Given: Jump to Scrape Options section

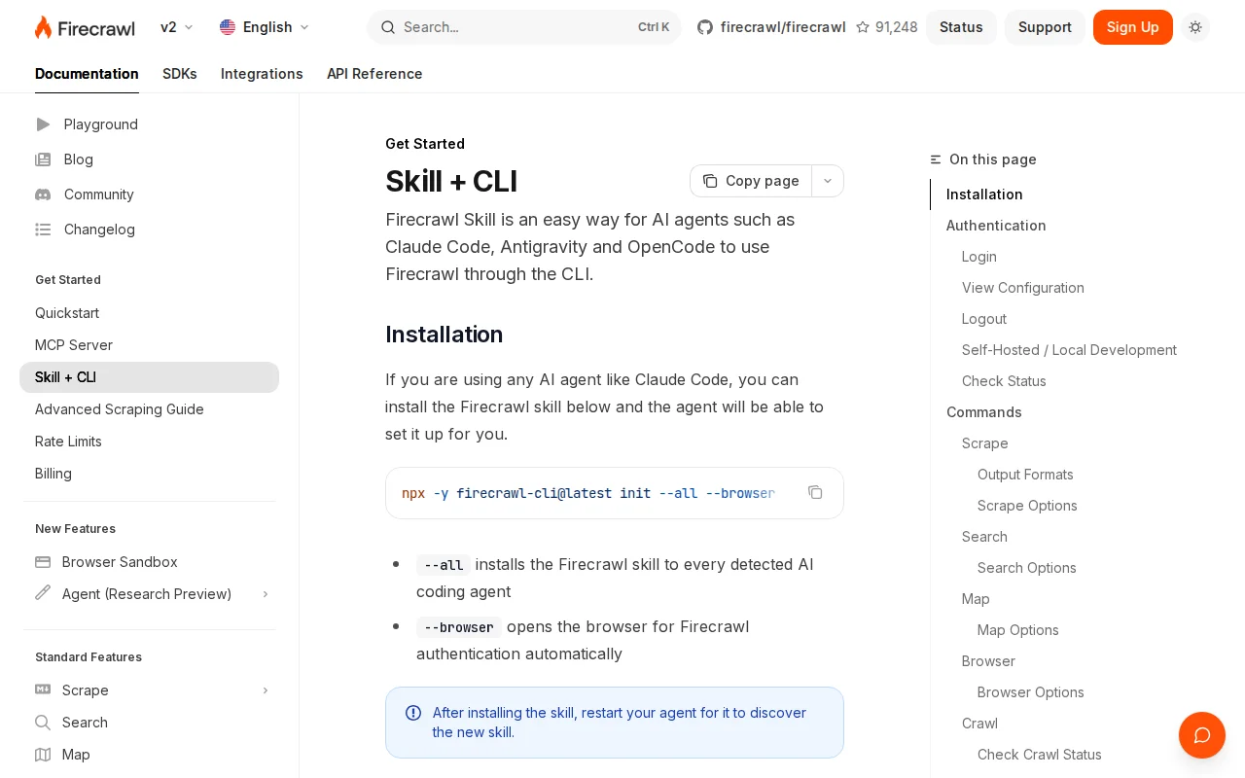Looking at the screenshot, I should click(x=1027, y=506).
